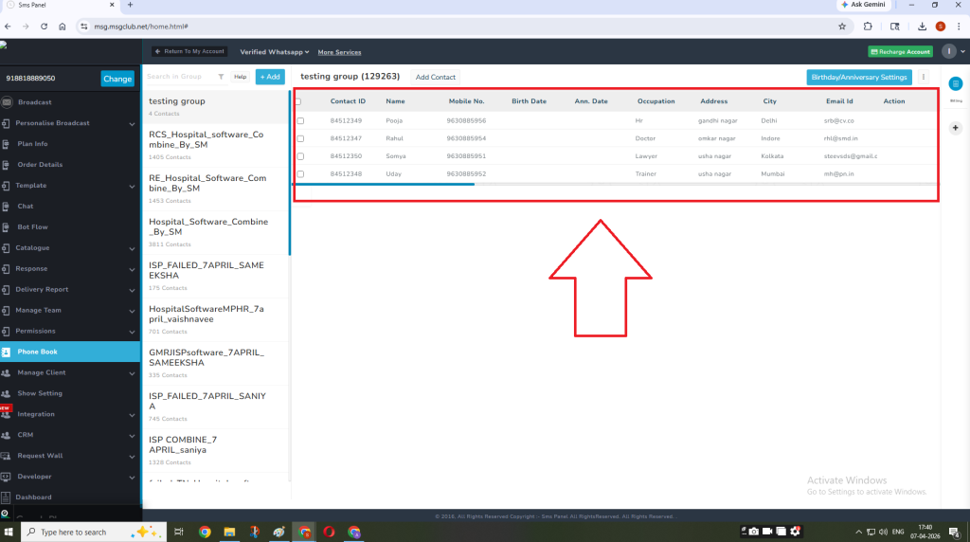This screenshot has height=542, width=970.
Task: Click the Dashboard icon in left sidebar
Action: pos(7,497)
